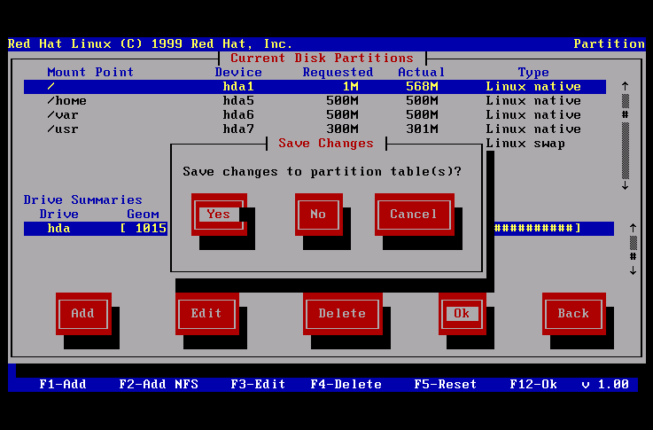Select the / root partition row
Image resolution: width=653 pixels, height=430 pixels.
tap(315, 87)
